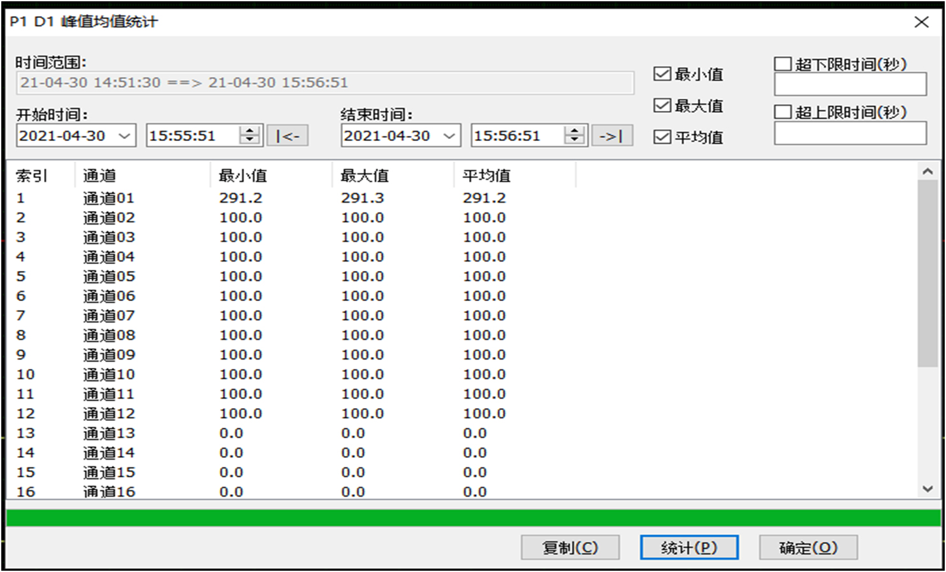Select the 通道01 row in the table
Image resolution: width=946 pixels, height=572 pixels.
255,198
